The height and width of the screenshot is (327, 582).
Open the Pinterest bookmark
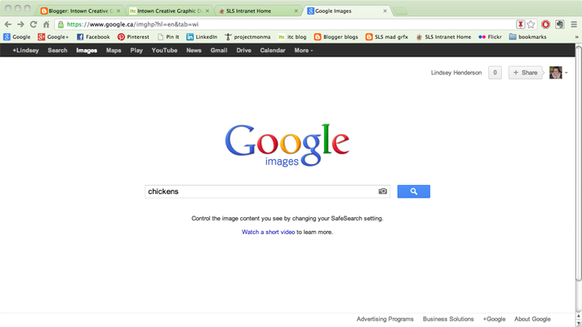pyautogui.click(x=133, y=36)
